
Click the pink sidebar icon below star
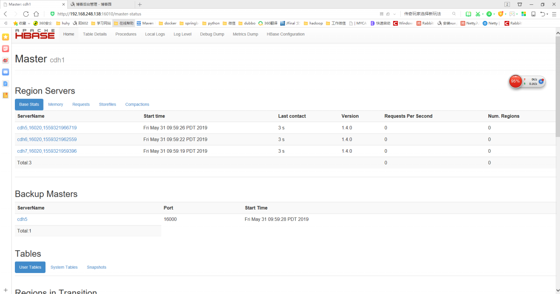[6, 49]
